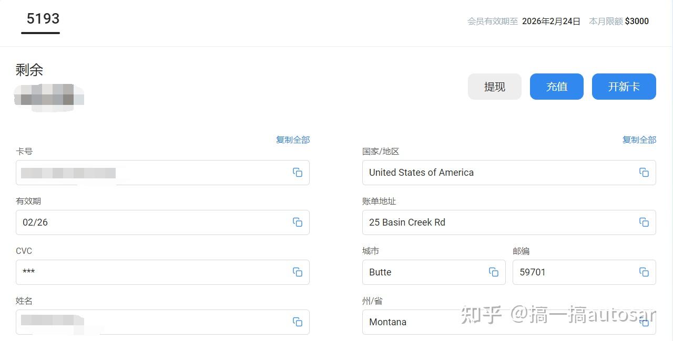This screenshot has width=673, height=341.
Task: Copy the 25 Basin Creek Rd address
Action: coord(644,222)
